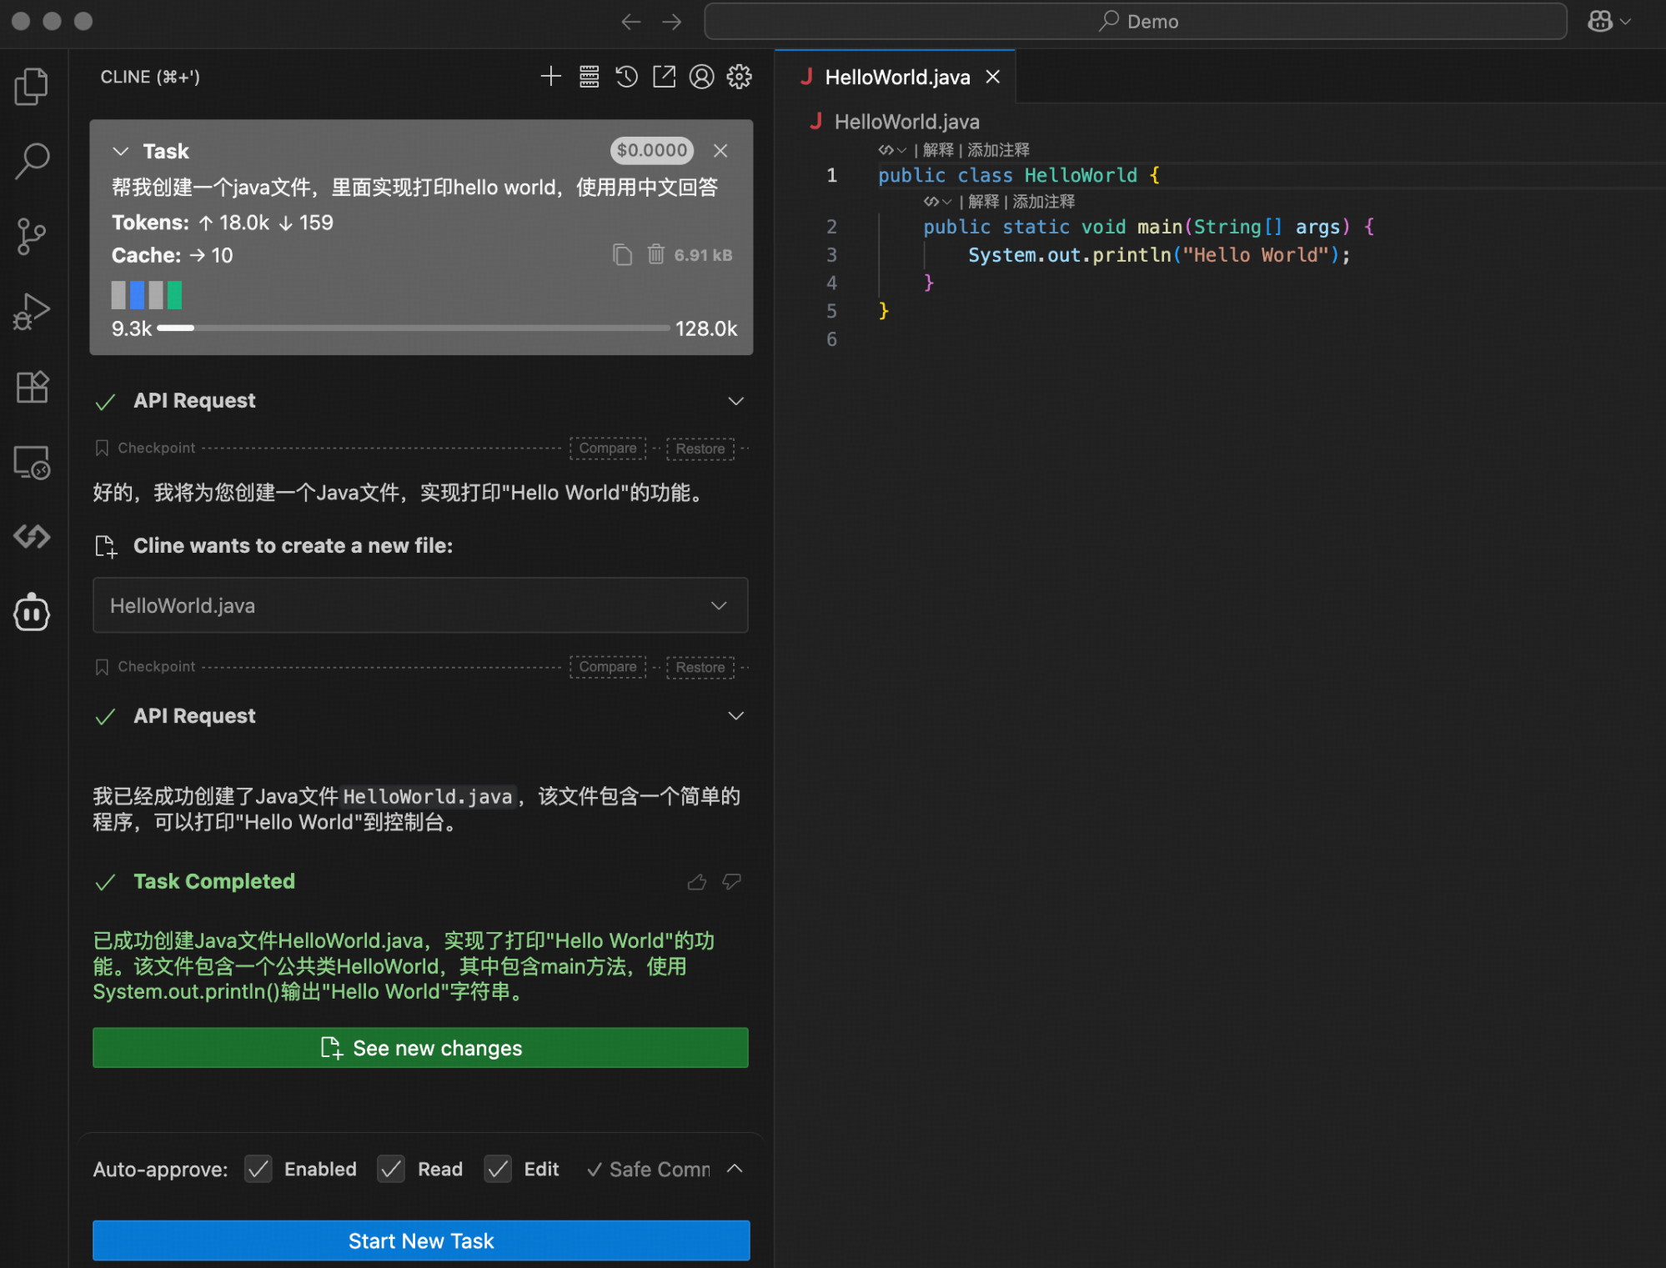Click the Start New Task button
Viewport: 1666px width, 1268px height.
tap(420, 1240)
